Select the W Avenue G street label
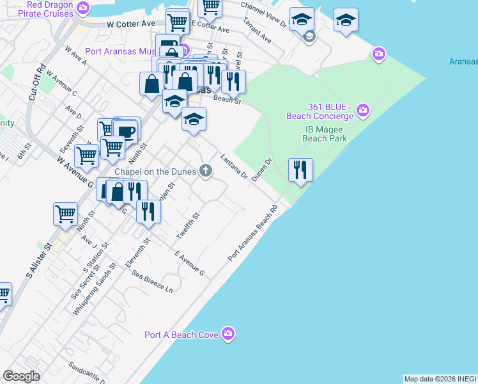The image size is (478, 384). click(75, 172)
